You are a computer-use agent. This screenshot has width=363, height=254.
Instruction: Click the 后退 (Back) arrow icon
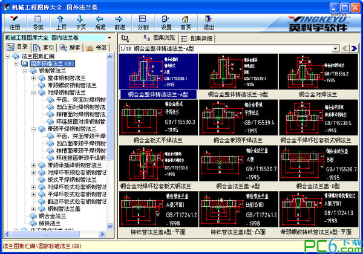(100, 22)
